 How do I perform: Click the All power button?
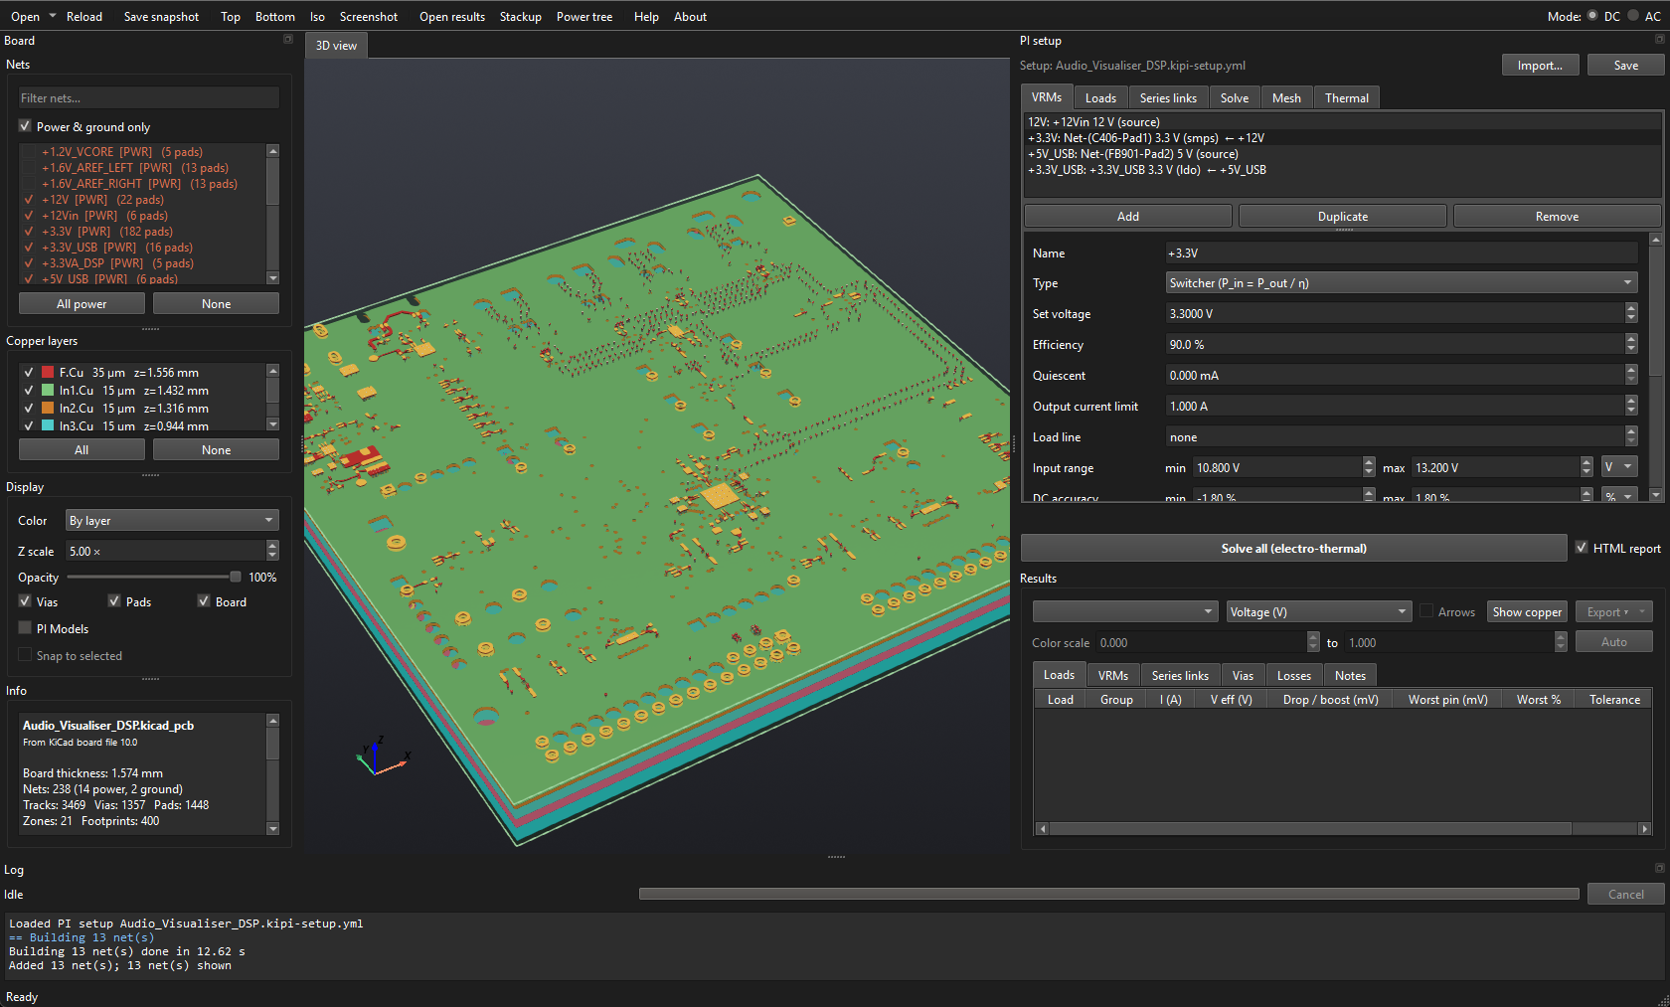(82, 304)
